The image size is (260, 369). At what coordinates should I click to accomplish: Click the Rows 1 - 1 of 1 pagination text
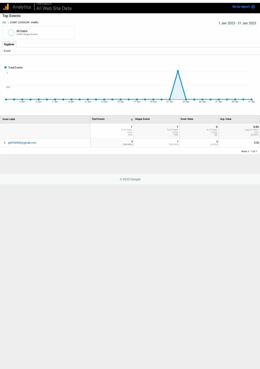pyautogui.click(x=249, y=151)
